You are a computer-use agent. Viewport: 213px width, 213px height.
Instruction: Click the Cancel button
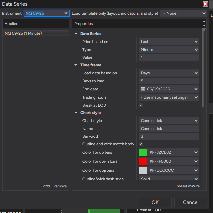191,202
